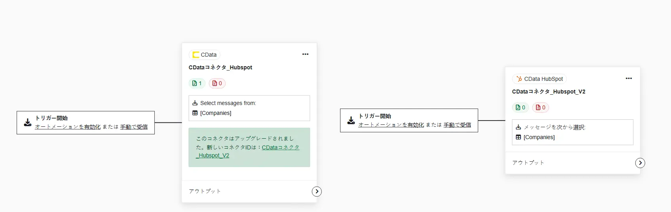Click the red error count on Hubspot_V2 card
The width and height of the screenshot is (671, 212).
click(540, 107)
